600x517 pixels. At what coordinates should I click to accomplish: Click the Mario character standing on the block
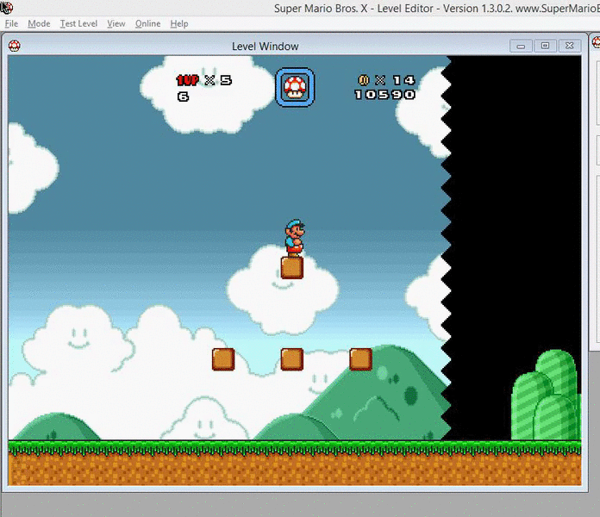[295, 238]
